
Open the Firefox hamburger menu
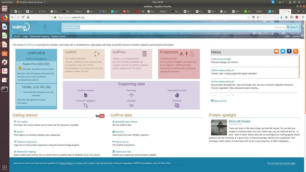point(303,17)
